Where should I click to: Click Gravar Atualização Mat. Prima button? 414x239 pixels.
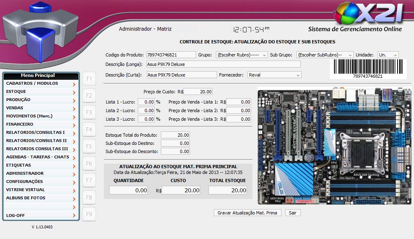[x=248, y=213]
